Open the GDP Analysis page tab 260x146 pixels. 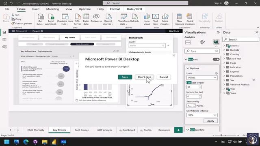(105, 130)
